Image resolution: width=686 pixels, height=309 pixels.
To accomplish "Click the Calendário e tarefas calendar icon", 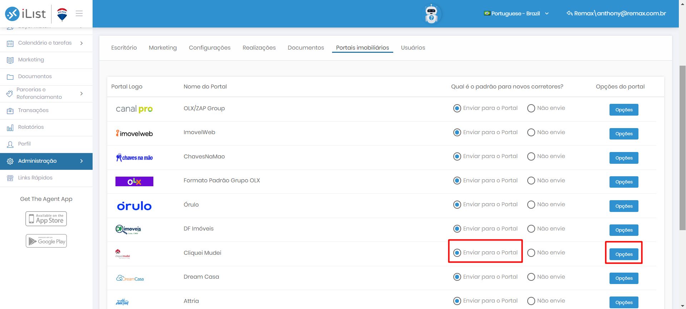I will click(10, 43).
